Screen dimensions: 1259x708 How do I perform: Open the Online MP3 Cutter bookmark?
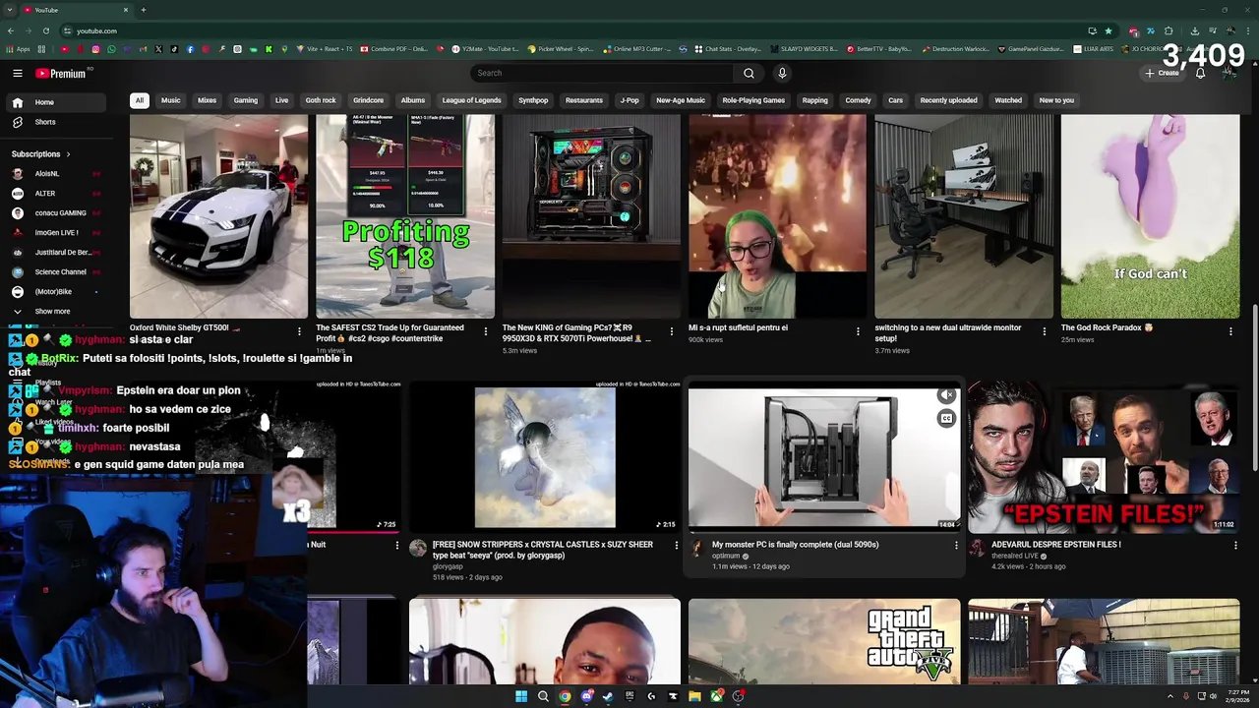[637, 48]
